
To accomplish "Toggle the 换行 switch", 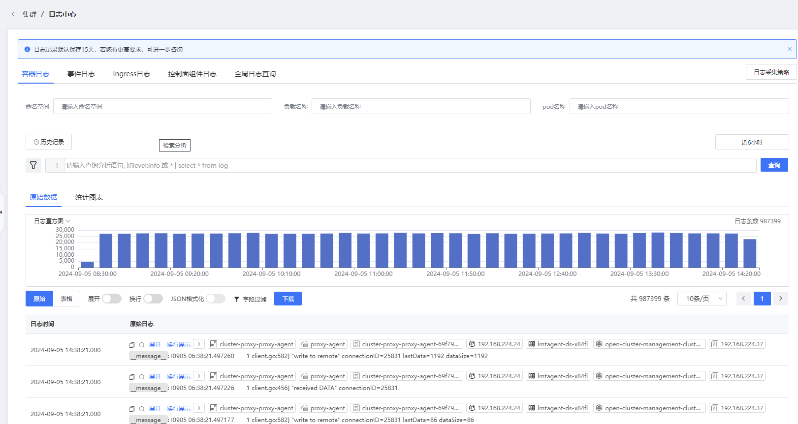I will coord(153,299).
